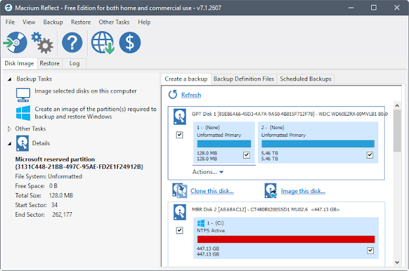Image resolution: width=409 pixels, height=271 pixels.
Task: Toggle the MBR Disk 2 whole-disk checkbox
Action: click(179, 230)
